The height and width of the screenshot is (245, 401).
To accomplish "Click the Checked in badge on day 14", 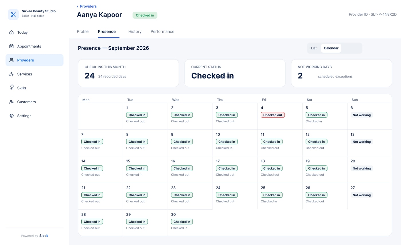I will point(92,168).
